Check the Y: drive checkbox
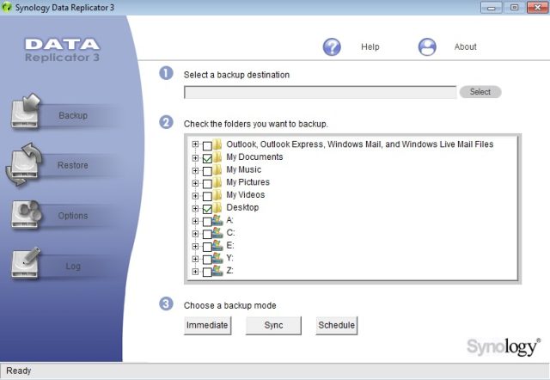 click(207, 260)
